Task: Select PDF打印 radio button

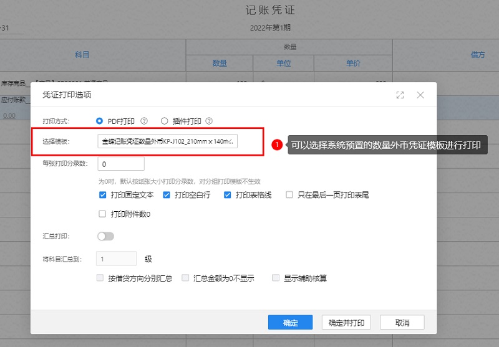Action: [100, 121]
